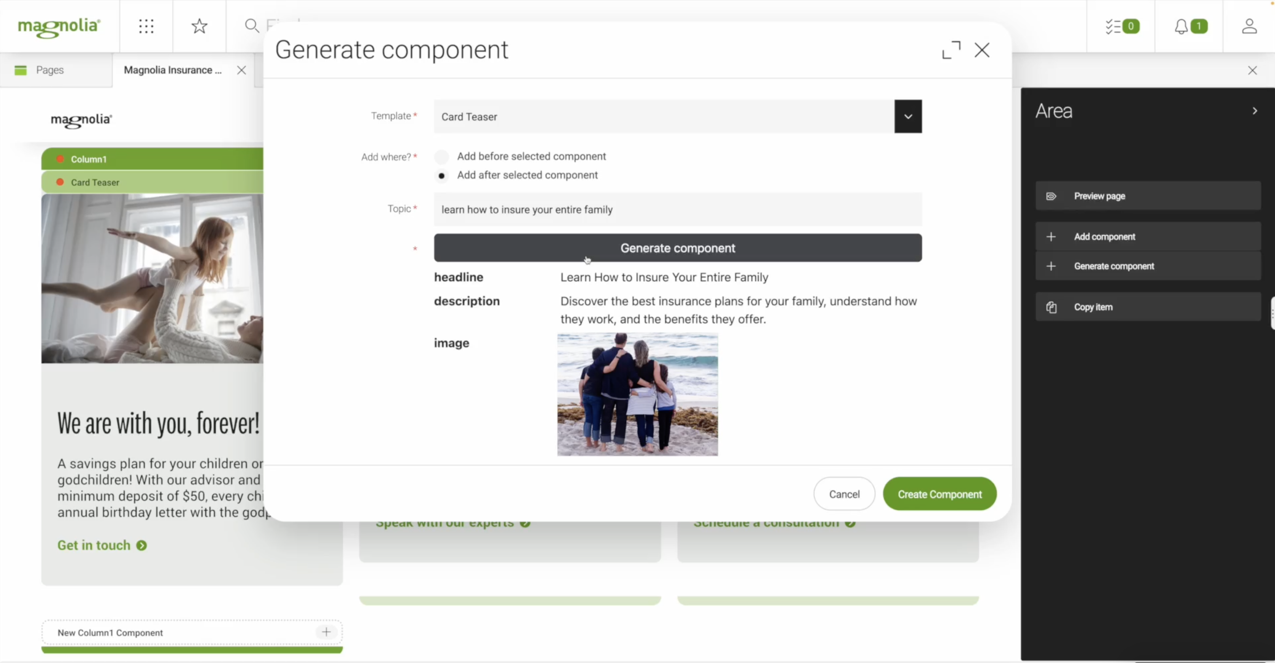Open the favorites star icon

pos(199,26)
